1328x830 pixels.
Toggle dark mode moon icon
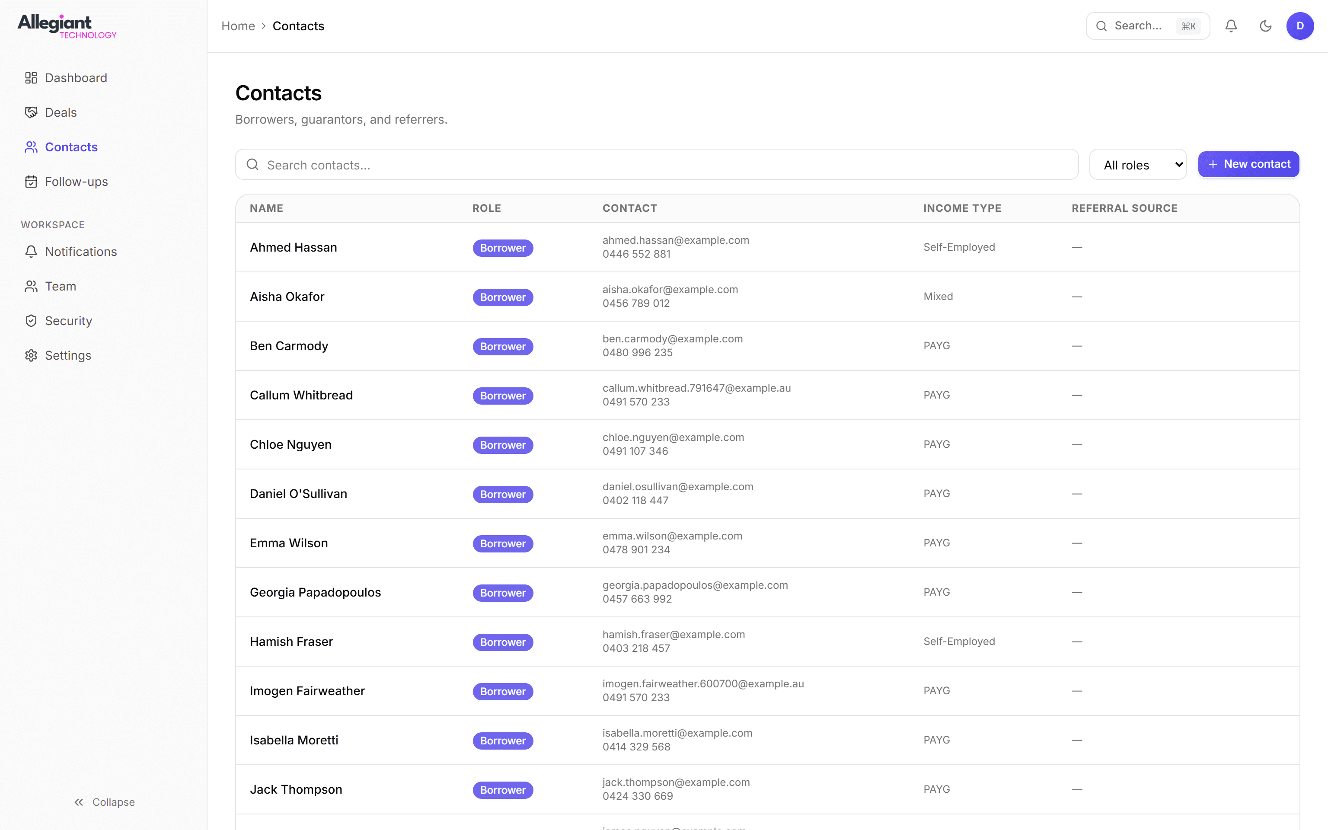tap(1265, 26)
